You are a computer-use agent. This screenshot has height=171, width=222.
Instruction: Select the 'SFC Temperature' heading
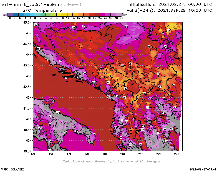coord(42,11)
